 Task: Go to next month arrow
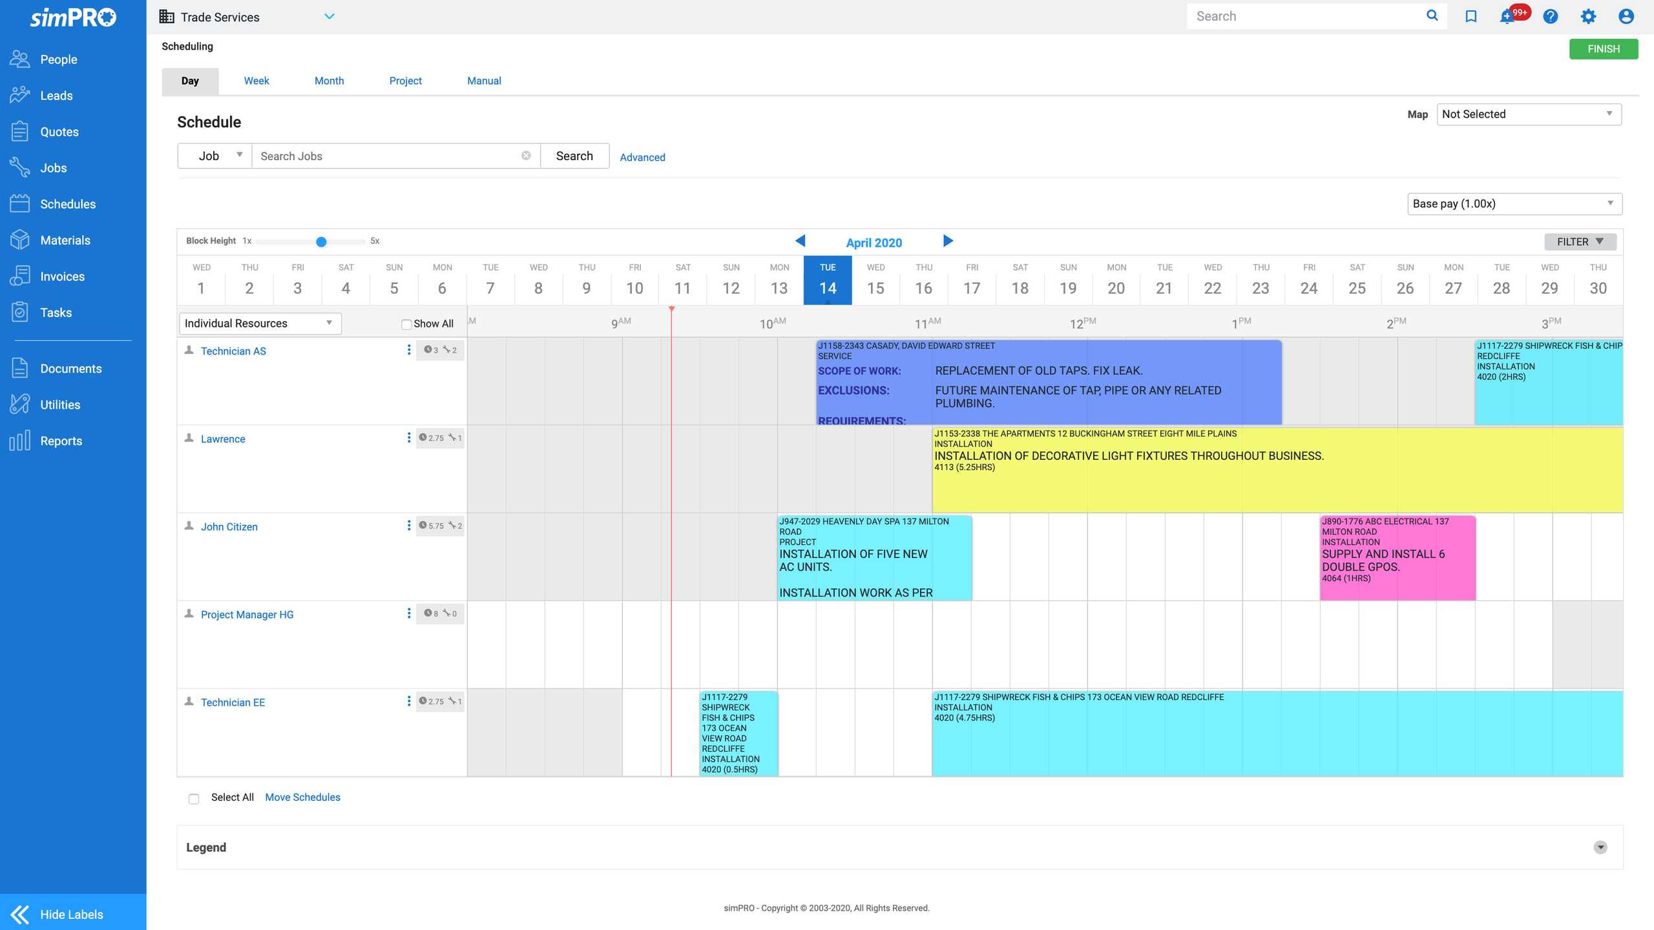click(948, 241)
